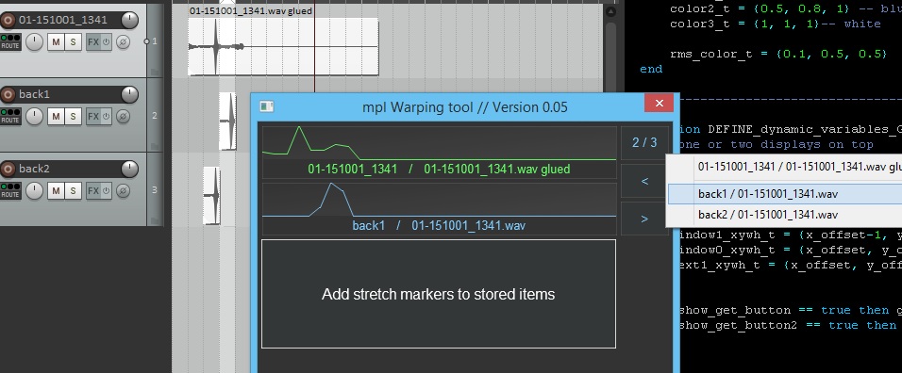This screenshot has height=373, width=902.
Task: Invert phase on back1 track
Action: click(123, 117)
